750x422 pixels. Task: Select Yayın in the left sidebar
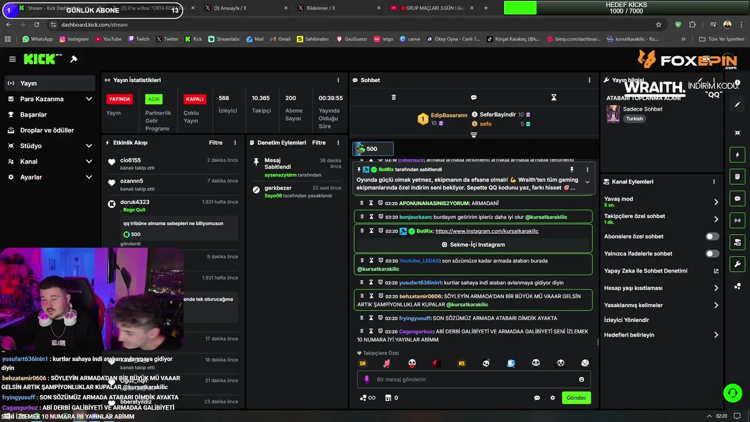pos(49,83)
